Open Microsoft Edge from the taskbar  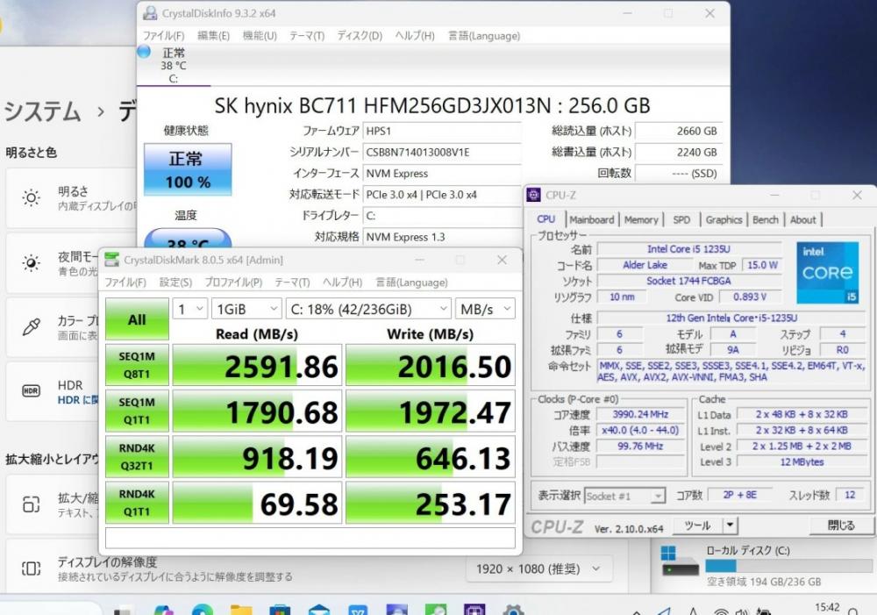(203, 610)
